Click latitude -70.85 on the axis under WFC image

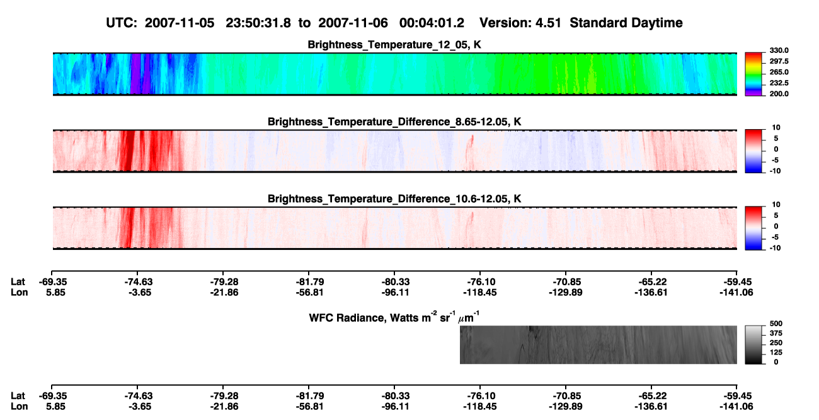pyautogui.click(x=566, y=395)
